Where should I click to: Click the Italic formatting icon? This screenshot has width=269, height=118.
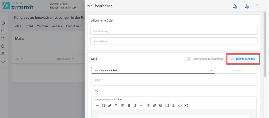pyautogui.click(x=135, y=105)
